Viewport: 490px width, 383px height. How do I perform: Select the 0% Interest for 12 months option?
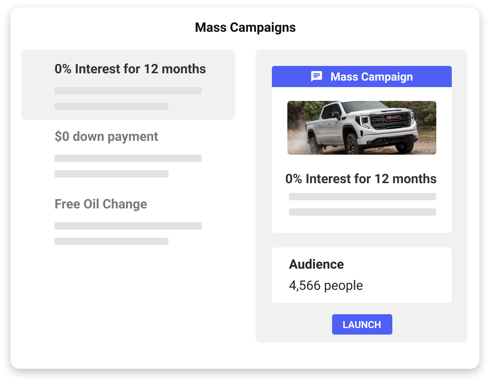click(128, 85)
